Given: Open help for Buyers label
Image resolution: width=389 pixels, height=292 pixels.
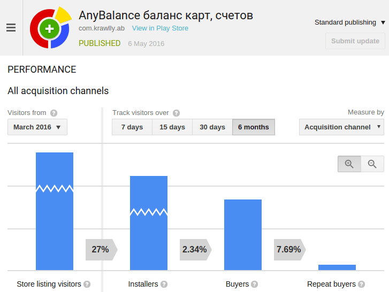Looking at the screenshot, I should pos(255,285).
